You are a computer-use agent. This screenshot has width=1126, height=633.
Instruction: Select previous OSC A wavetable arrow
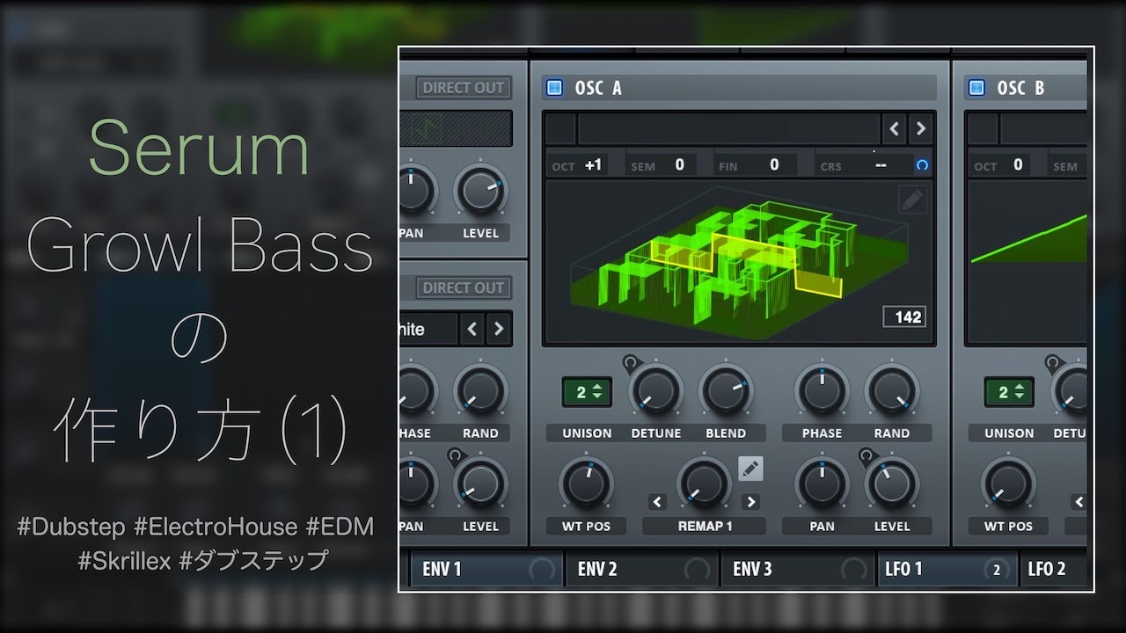pyautogui.click(x=894, y=129)
